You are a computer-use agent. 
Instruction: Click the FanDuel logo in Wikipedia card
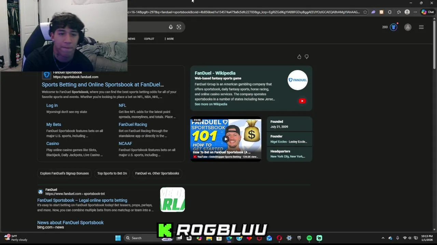click(x=298, y=80)
